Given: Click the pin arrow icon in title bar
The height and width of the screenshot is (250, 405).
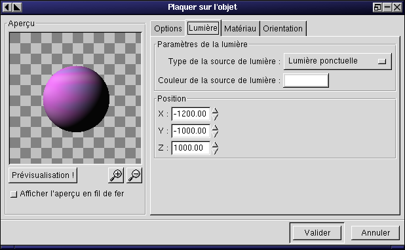Looking at the screenshot, I should coord(17,7).
